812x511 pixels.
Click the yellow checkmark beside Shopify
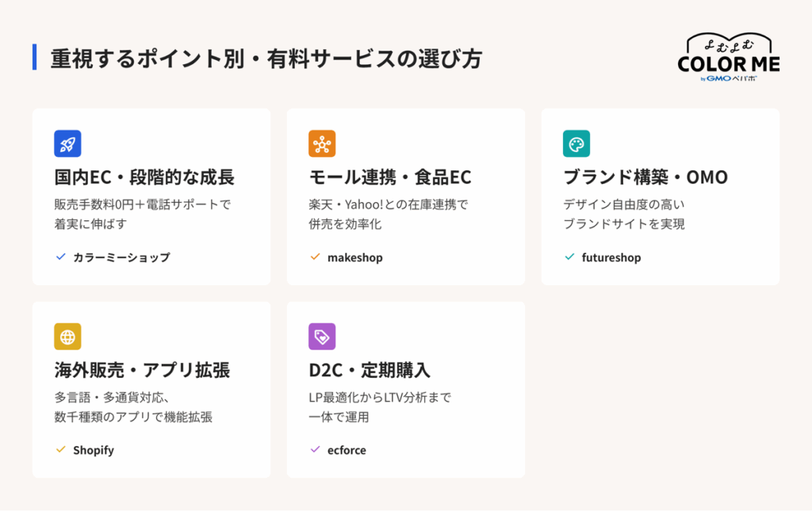pyautogui.click(x=60, y=449)
